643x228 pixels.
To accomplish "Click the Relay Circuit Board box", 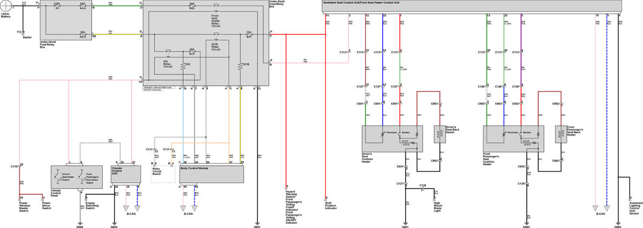I will pyautogui.click(x=162, y=174).
